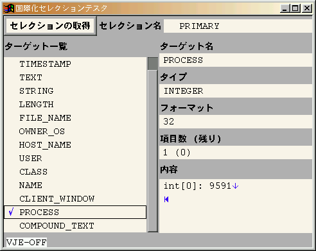Select the checked PROCESS row
This screenshot has height=251, width=316.
tap(75, 212)
